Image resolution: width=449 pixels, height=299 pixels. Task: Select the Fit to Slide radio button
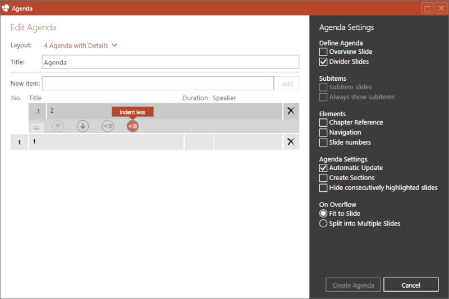click(x=323, y=213)
